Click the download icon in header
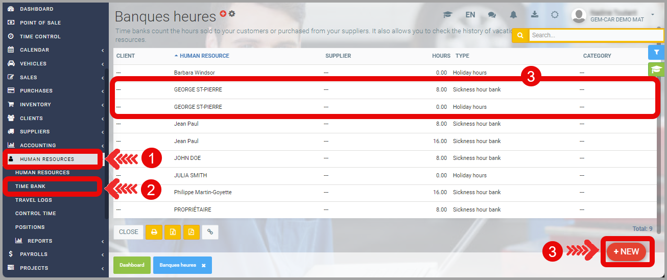Image resolution: width=667 pixels, height=280 pixels. (x=535, y=15)
